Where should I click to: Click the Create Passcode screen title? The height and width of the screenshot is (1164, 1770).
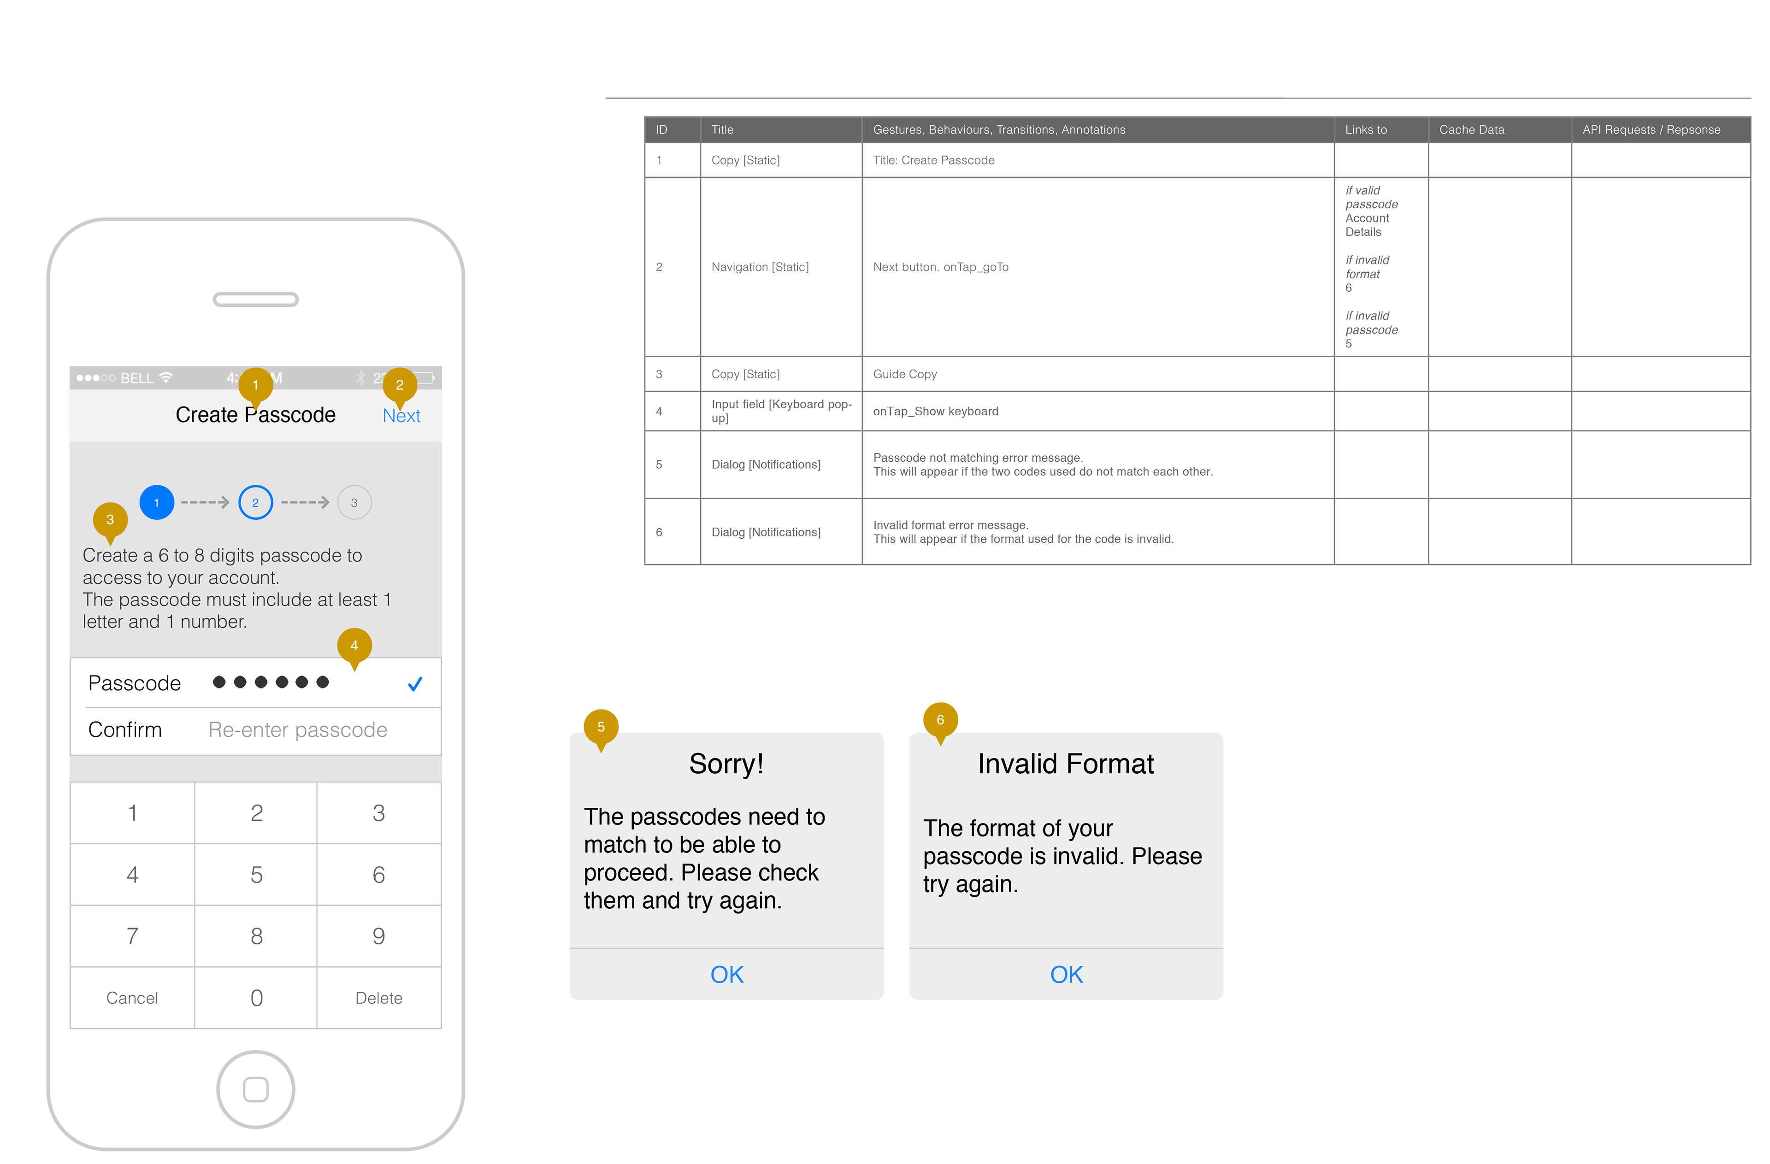click(x=255, y=415)
